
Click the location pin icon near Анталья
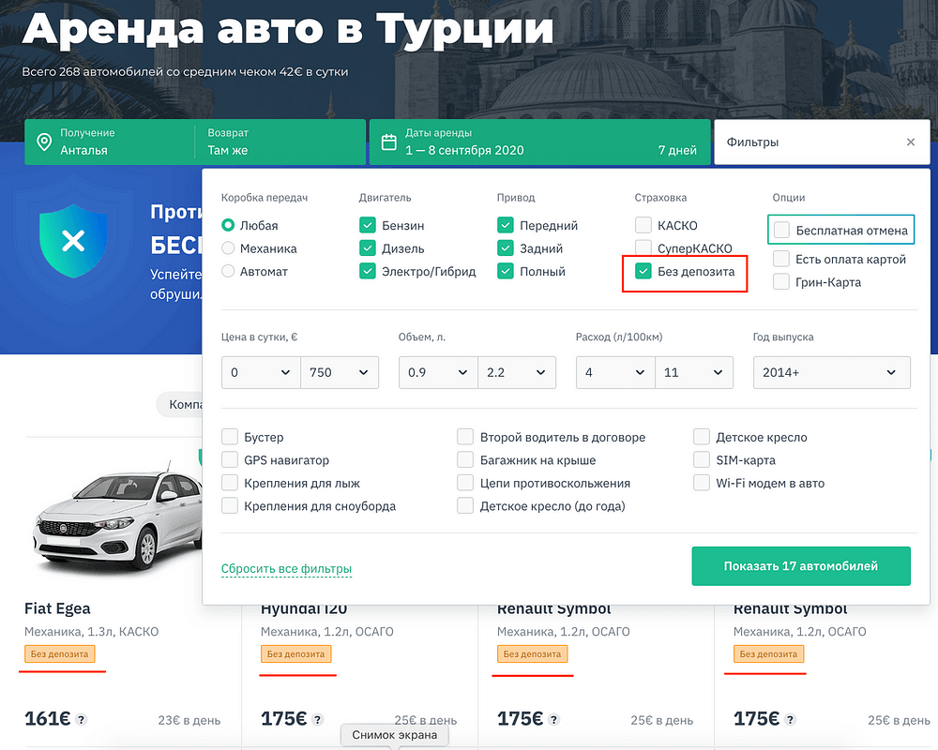coord(44,142)
